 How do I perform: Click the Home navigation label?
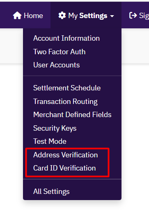[33, 16]
